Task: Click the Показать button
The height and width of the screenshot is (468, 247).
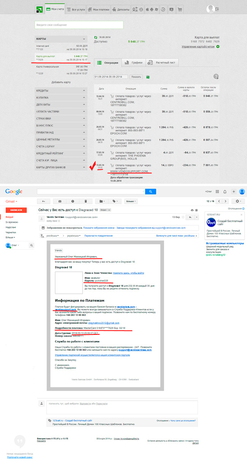Action: pos(136,76)
